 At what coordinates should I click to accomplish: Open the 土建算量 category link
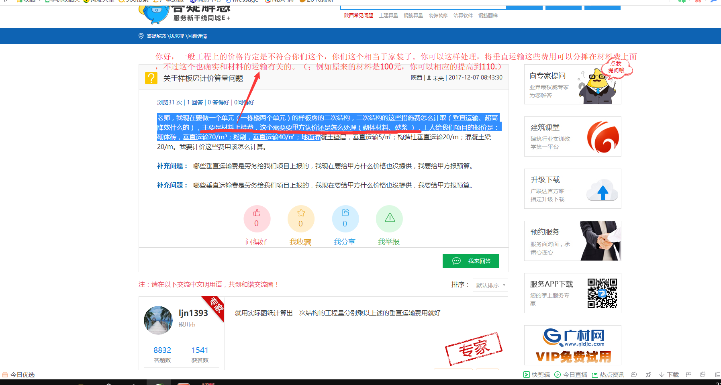388,16
